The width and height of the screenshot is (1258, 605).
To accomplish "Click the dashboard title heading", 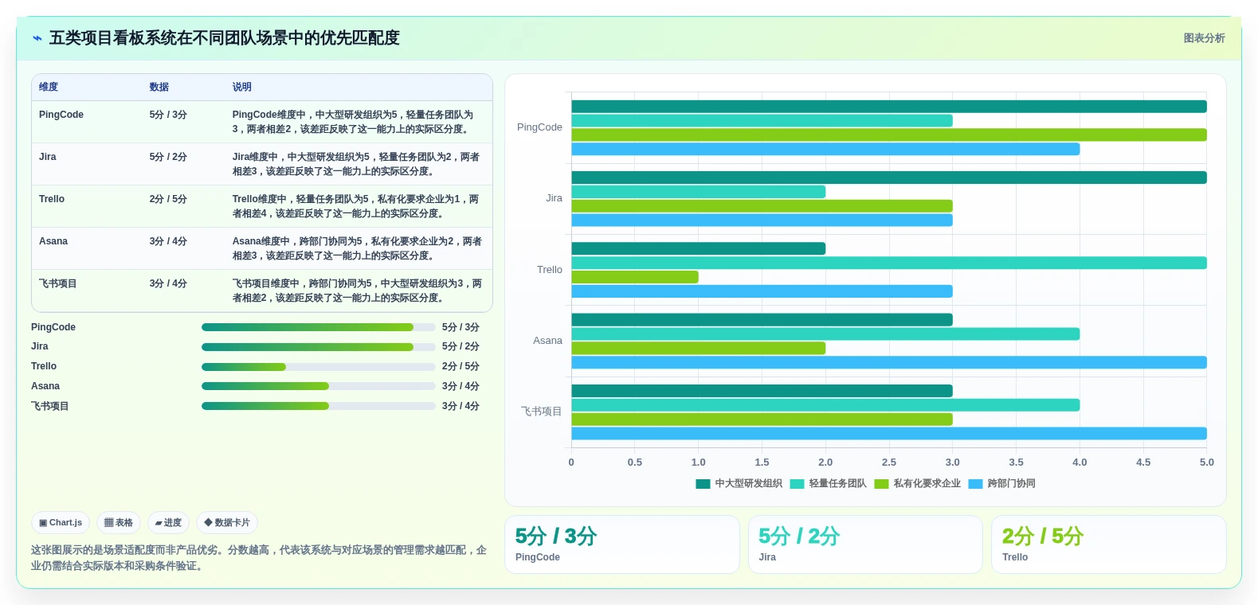I will point(225,38).
